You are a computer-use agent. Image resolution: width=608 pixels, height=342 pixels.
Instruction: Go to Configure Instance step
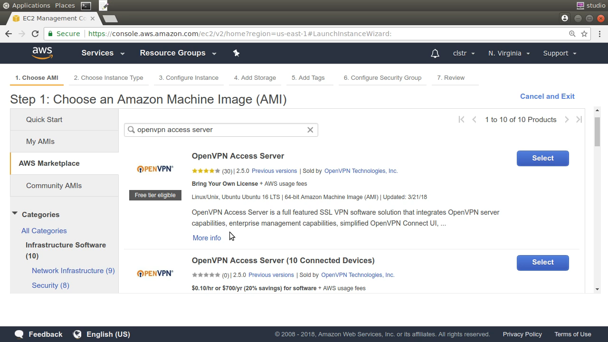[x=189, y=78]
